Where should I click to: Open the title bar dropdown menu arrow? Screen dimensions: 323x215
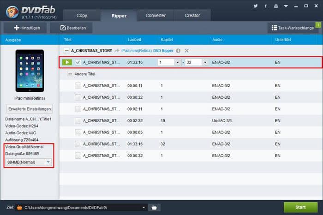click(x=286, y=6)
